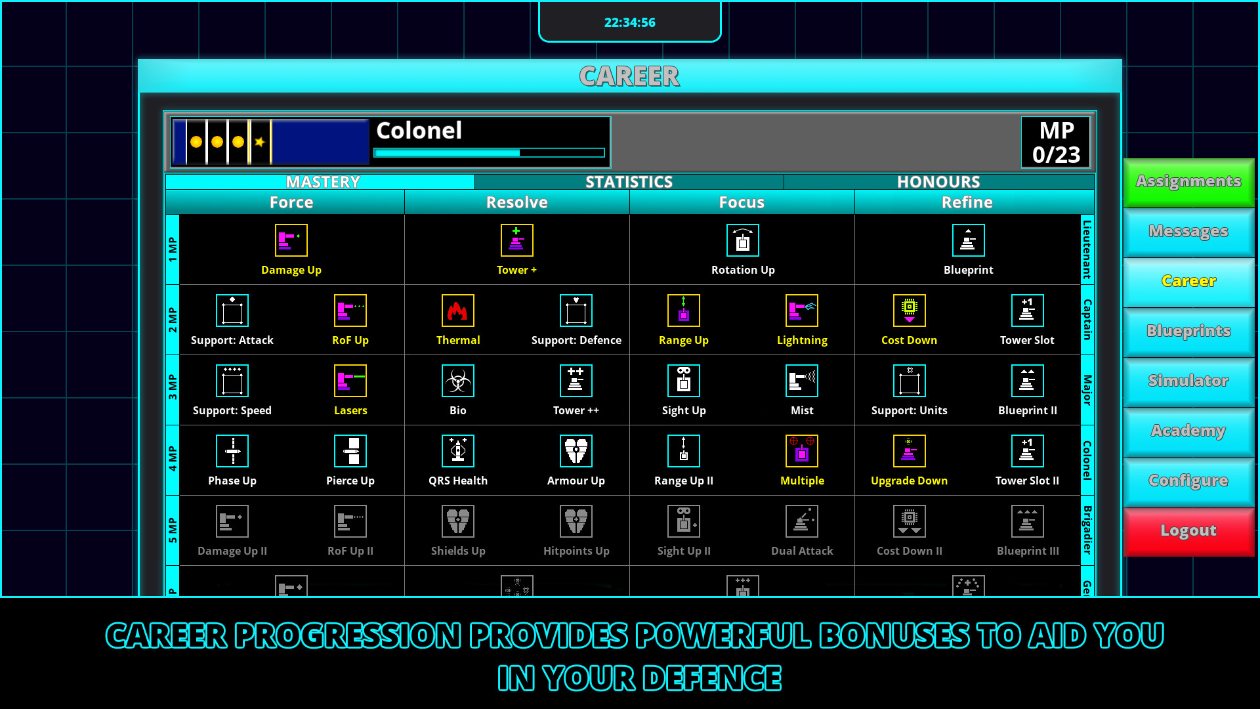Select the Thermal upgrade icon
This screenshot has height=709, width=1260.
[458, 310]
